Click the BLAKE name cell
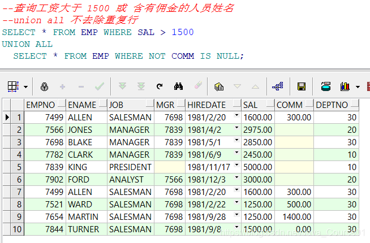This screenshot has height=243, width=370. click(x=87, y=142)
